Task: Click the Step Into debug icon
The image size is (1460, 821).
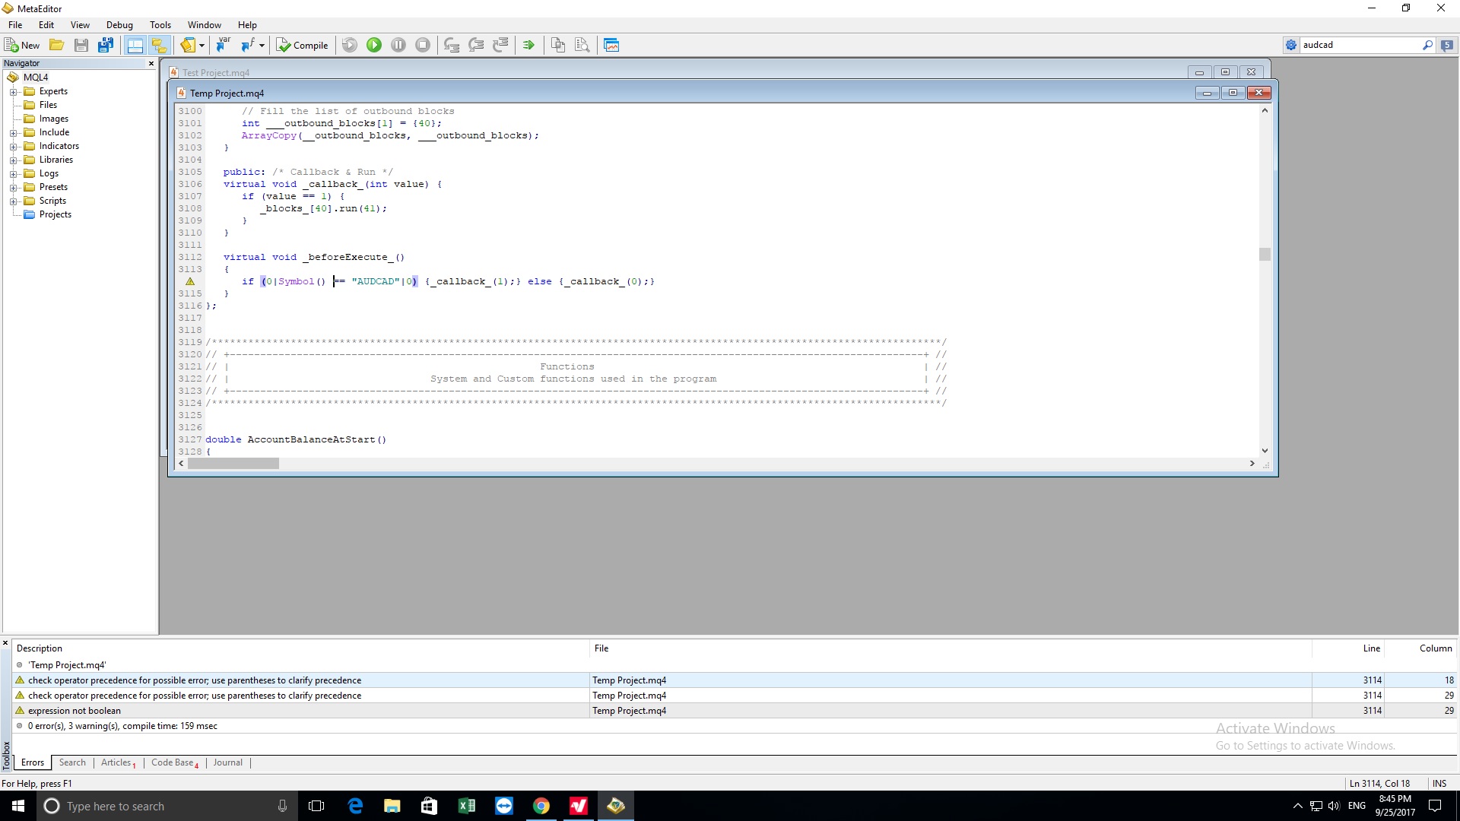Action: pyautogui.click(x=452, y=45)
